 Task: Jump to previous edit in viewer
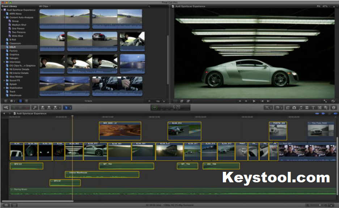coord(262,101)
